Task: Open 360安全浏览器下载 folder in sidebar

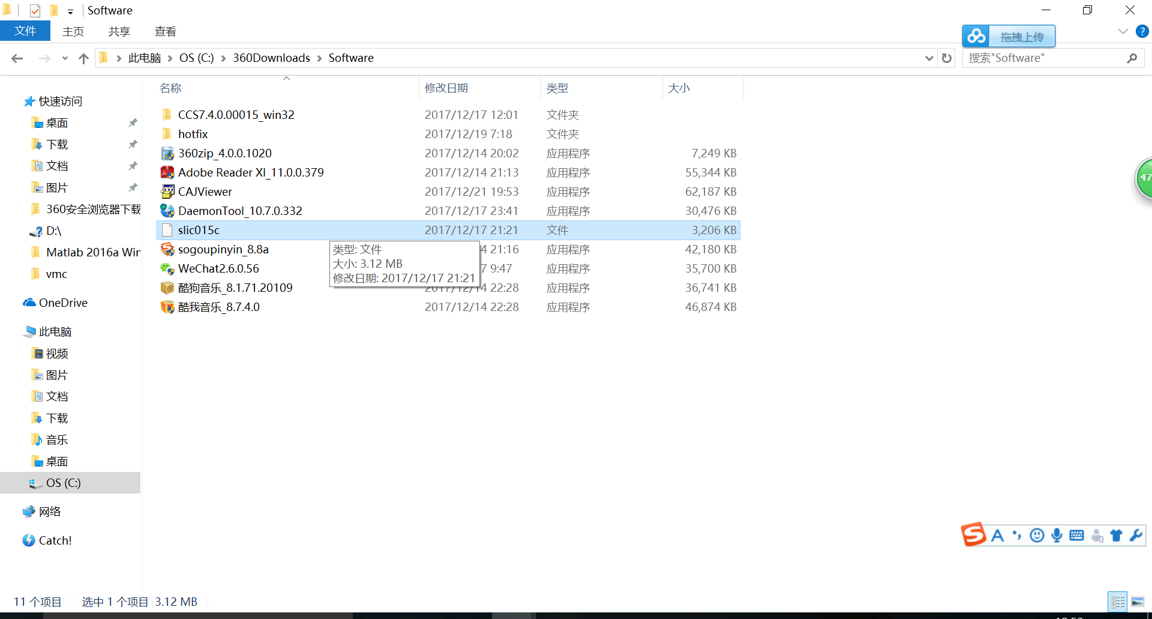Action: pos(93,210)
